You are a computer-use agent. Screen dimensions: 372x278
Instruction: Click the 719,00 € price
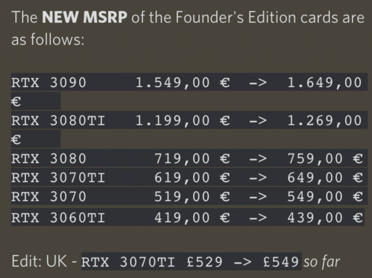pos(192,159)
